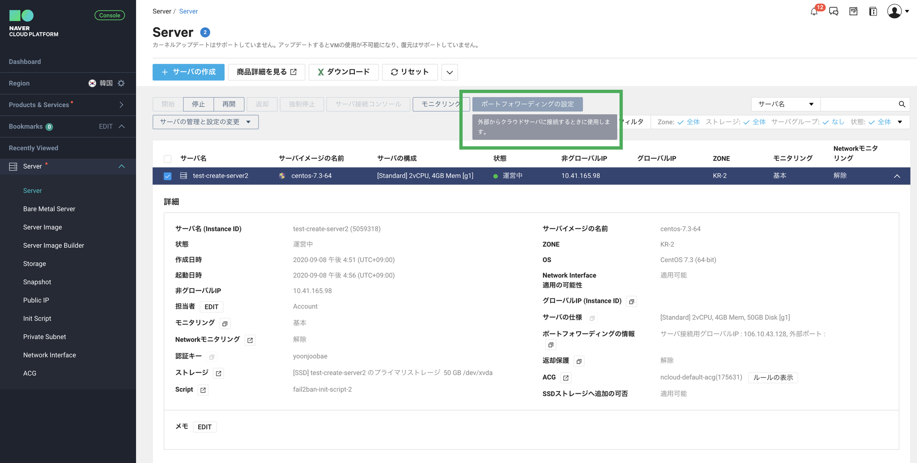Click the サーバの作成 button
Image resolution: width=917 pixels, height=463 pixels.
coord(188,72)
